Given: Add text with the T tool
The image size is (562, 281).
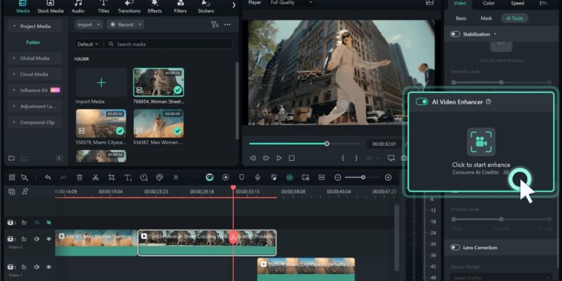Looking at the screenshot, I should point(127,177).
